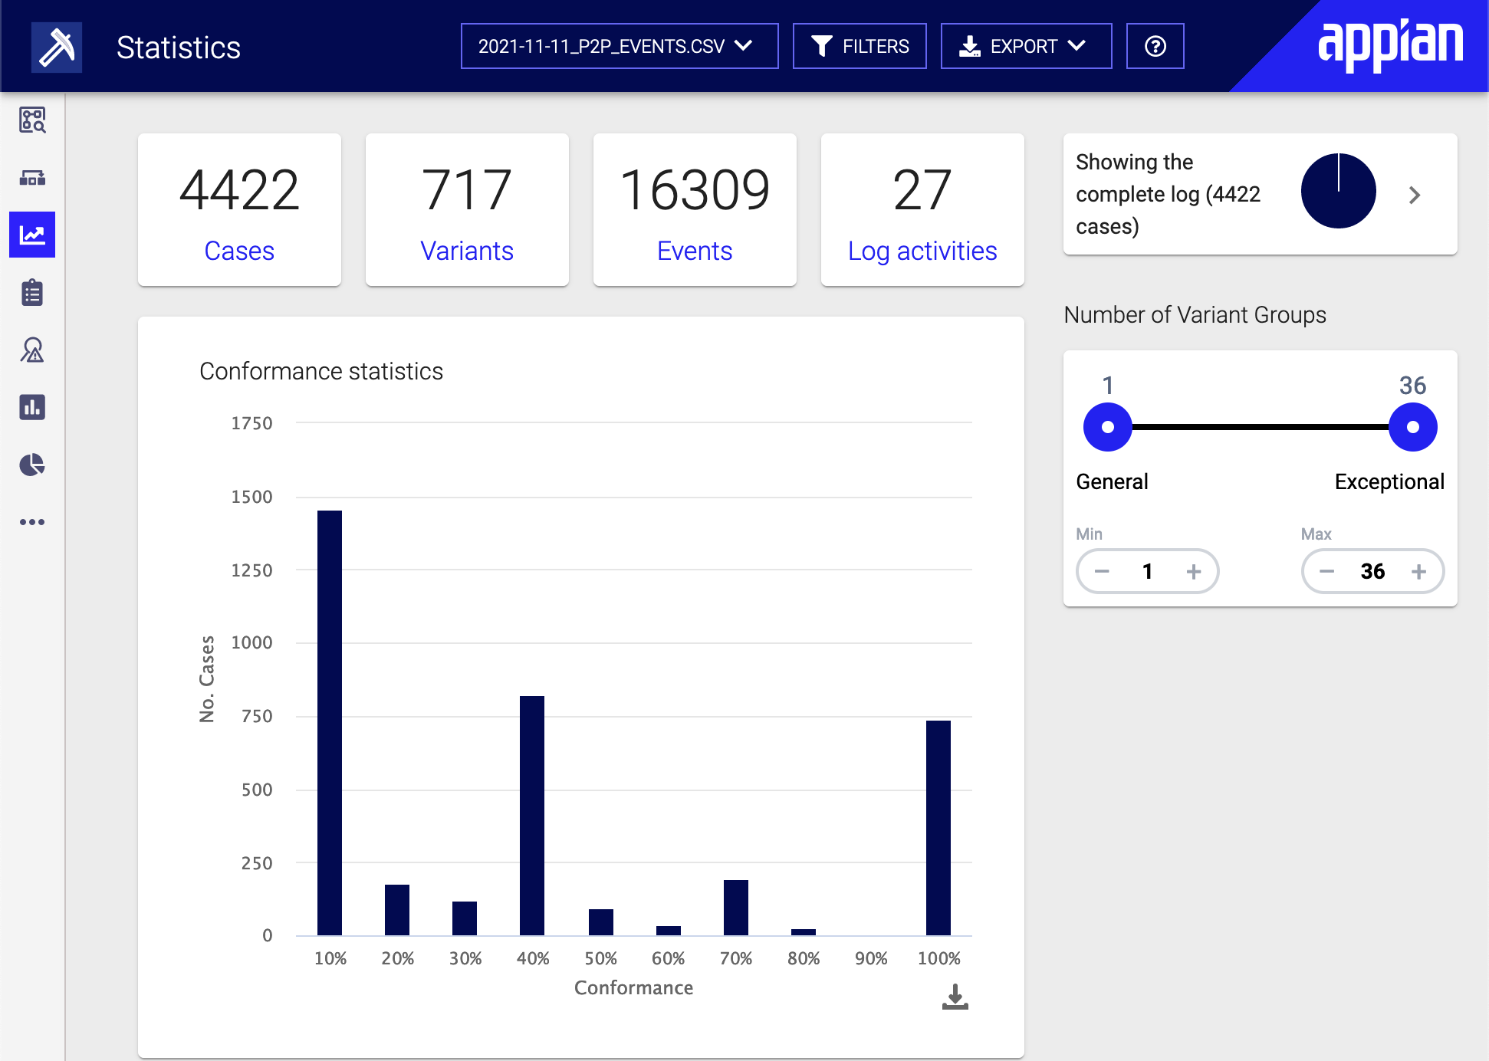The height and width of the screenshot is (1061, 1489).
Task: Click the 10% conformance bar
Action: click(330, 723)
